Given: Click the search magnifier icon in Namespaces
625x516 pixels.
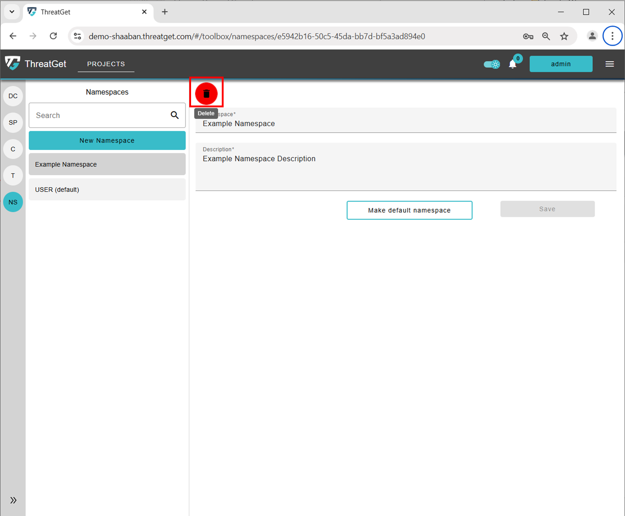Looking at the screenshot, I should click(x=175, y=115).
